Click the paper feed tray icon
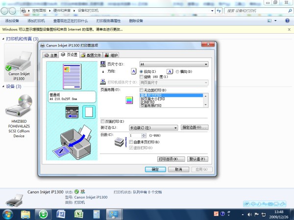The image size is (294, 220). (72, 112)
